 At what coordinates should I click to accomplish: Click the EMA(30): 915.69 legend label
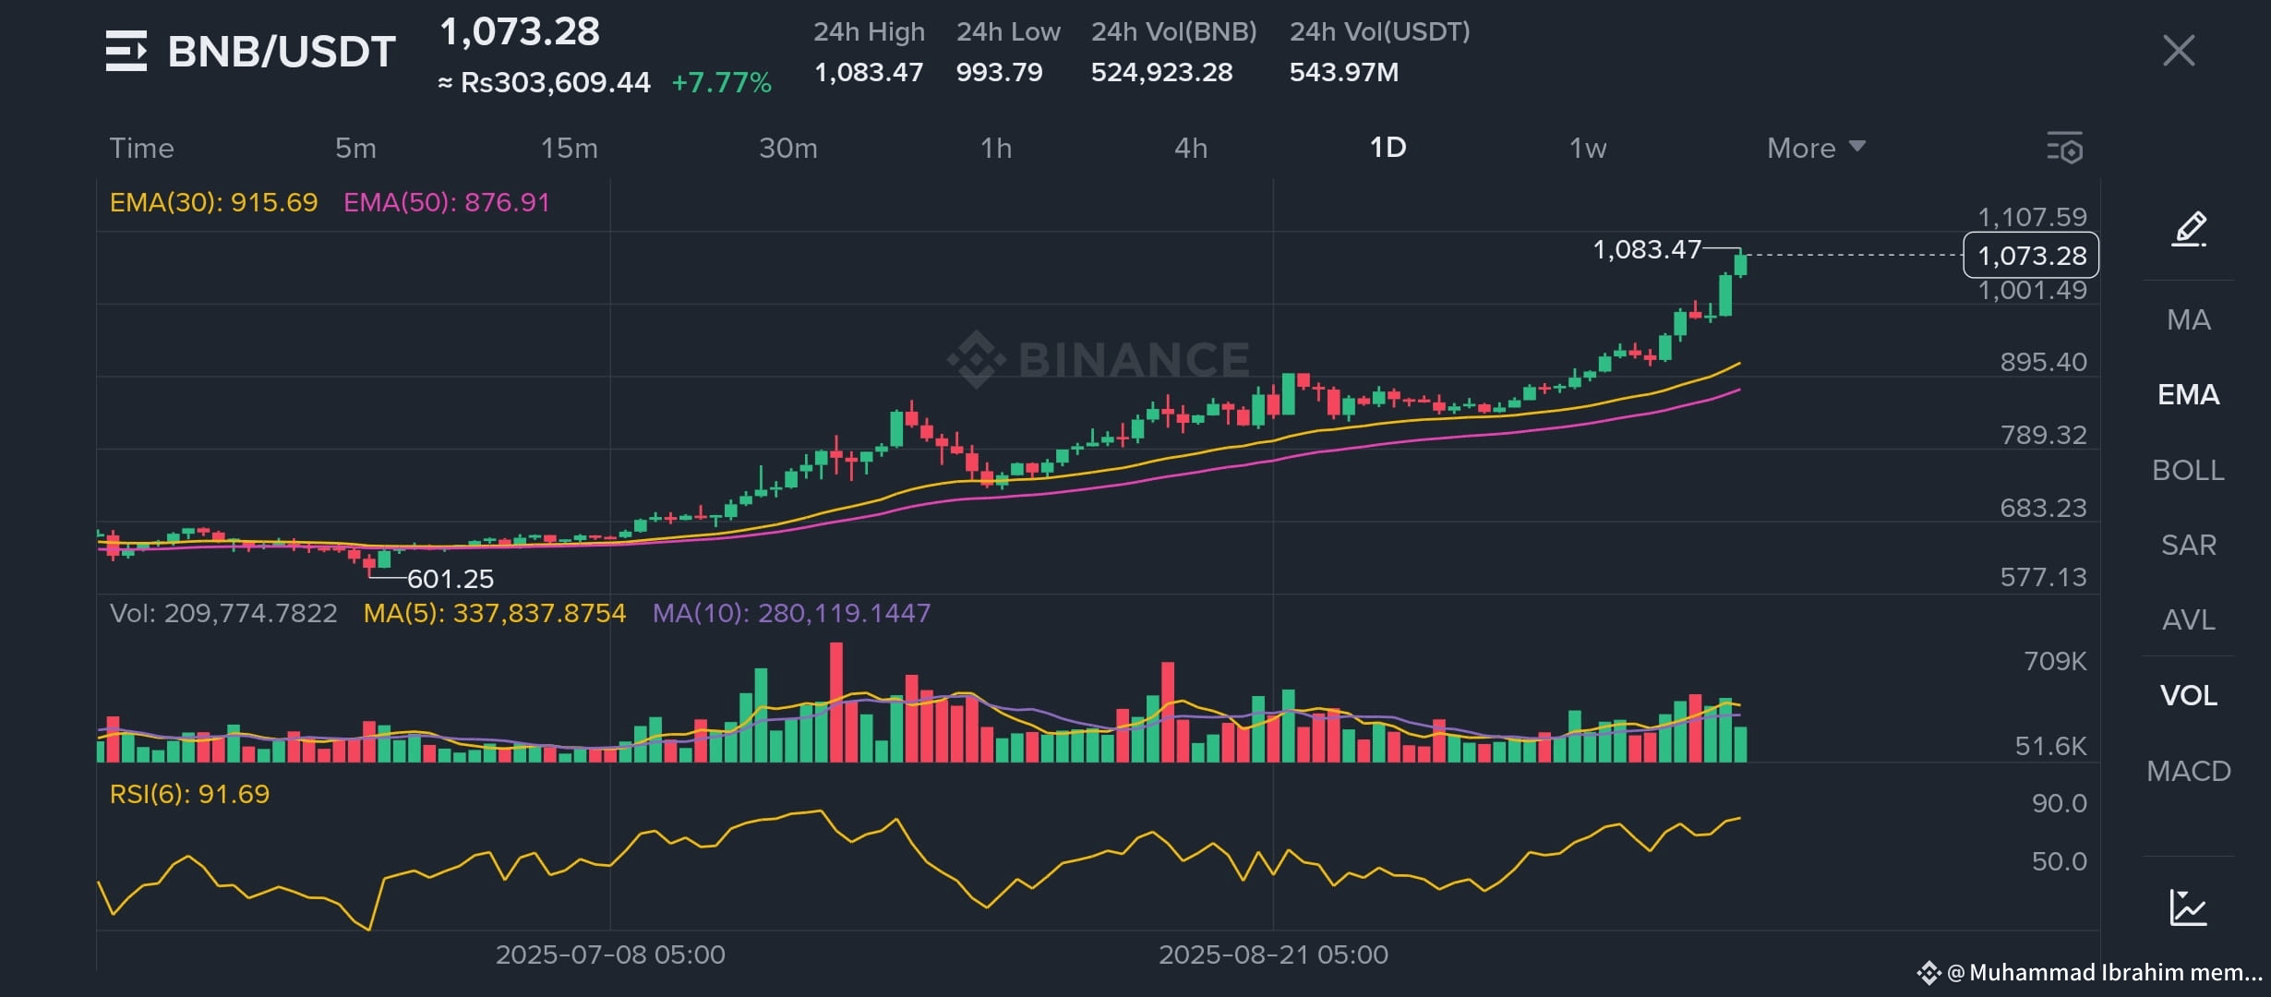tap(213, 202)
